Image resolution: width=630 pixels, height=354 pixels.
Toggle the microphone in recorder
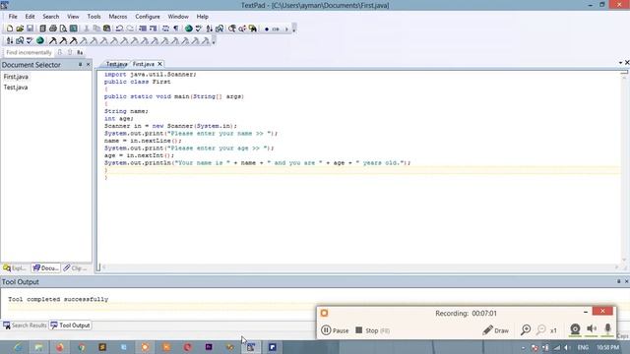607,329
